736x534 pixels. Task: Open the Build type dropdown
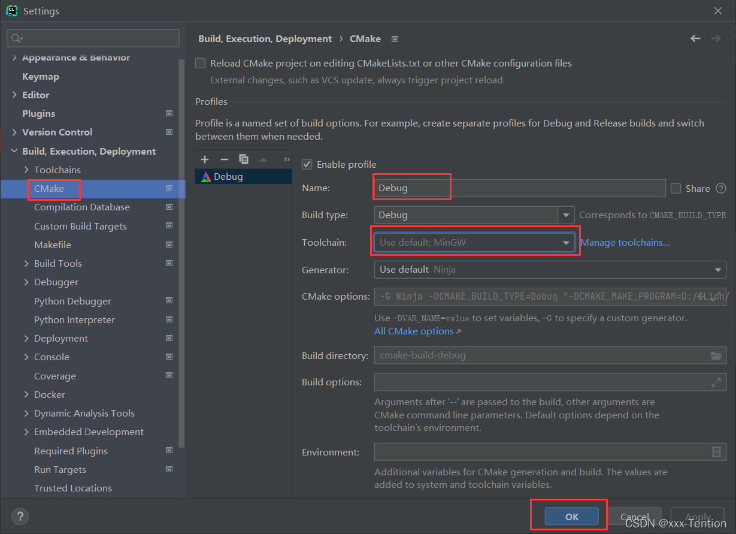click(x=566, y=215)
